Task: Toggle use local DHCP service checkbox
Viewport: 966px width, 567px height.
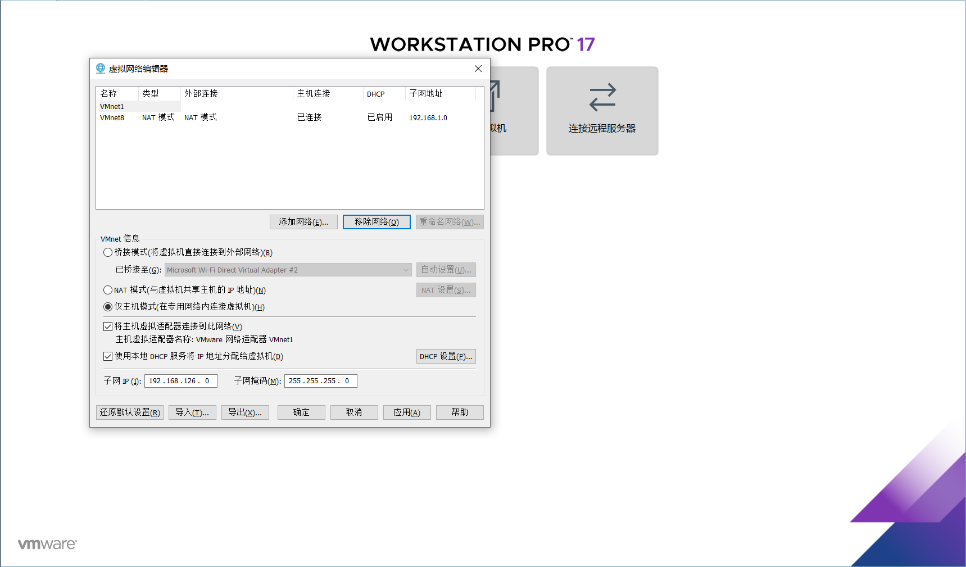Action: [x=108, y=356]
